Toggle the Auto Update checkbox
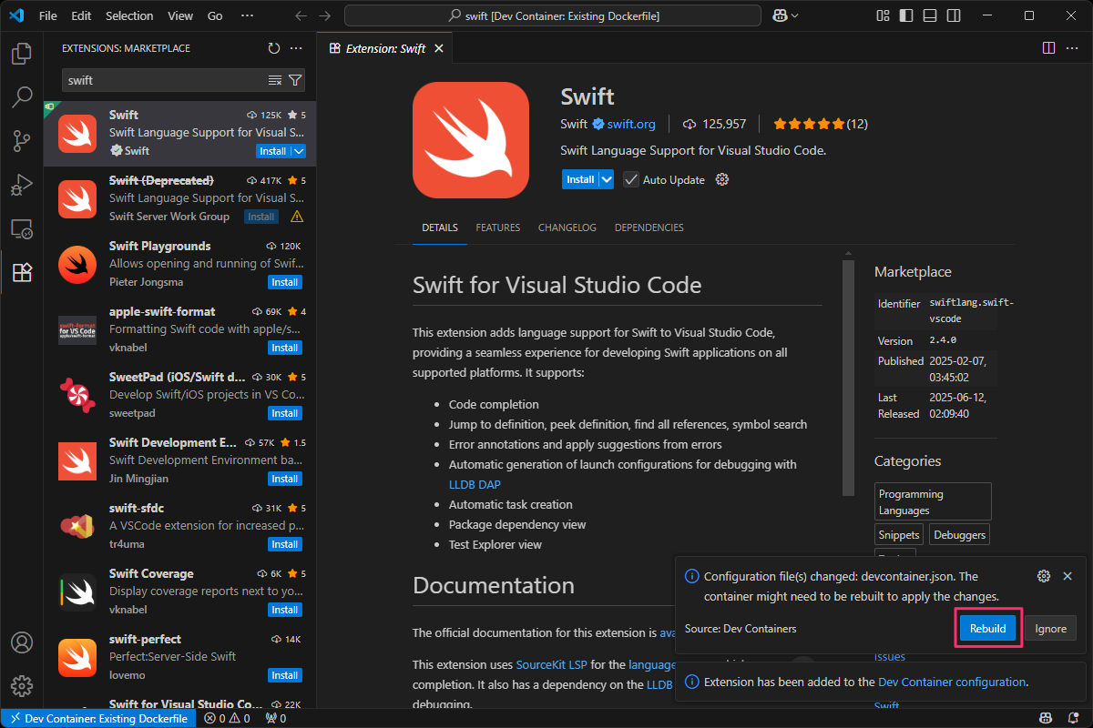1093x728 pixels. tap(630, 179)
